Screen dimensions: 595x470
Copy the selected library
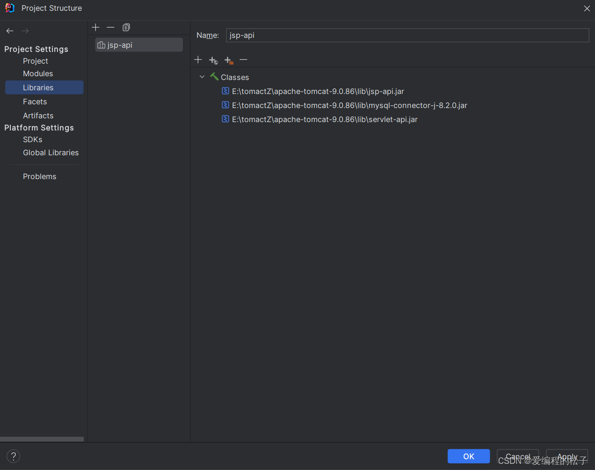126,28
